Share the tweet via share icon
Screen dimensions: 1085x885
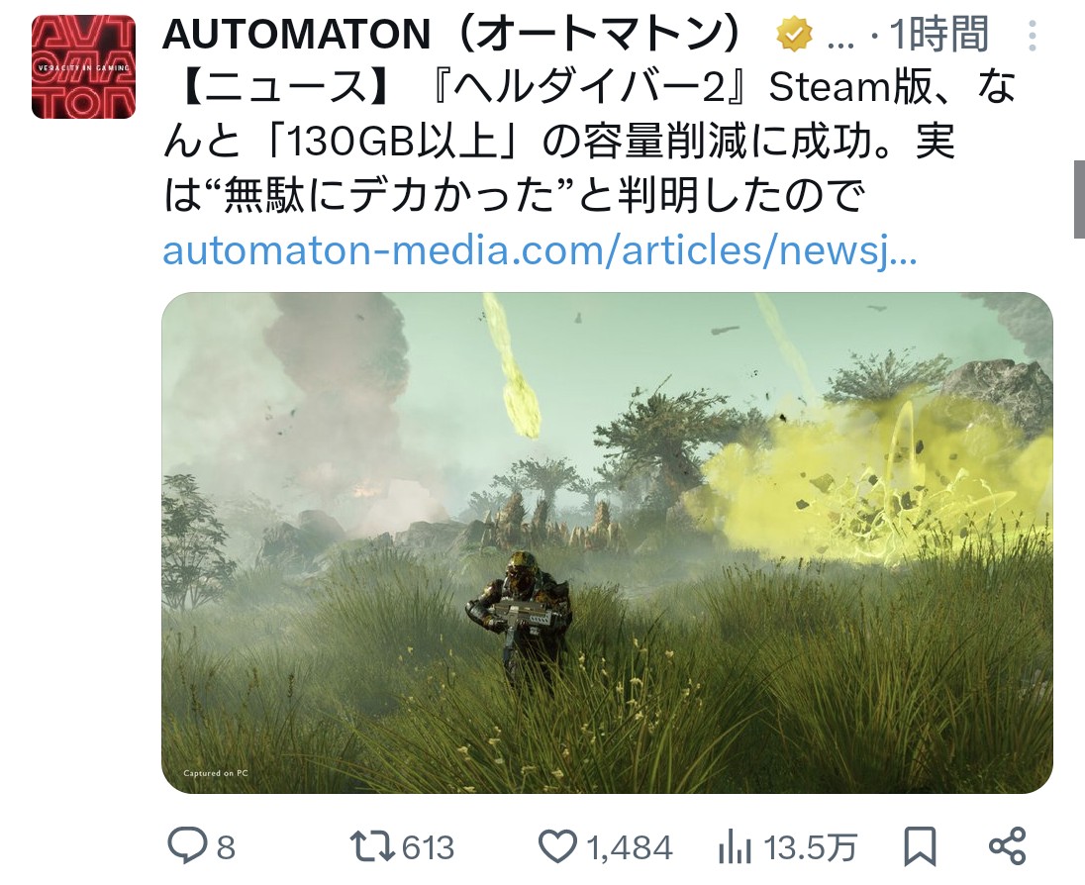[x=1008, y=845]
